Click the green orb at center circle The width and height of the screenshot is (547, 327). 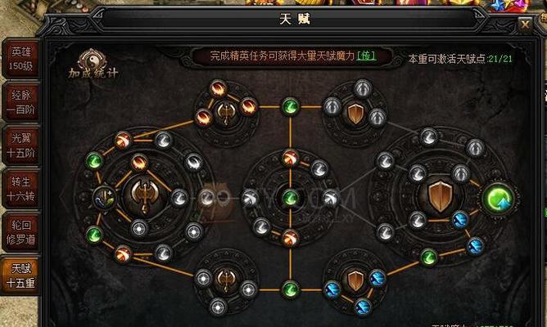point(290,198)
